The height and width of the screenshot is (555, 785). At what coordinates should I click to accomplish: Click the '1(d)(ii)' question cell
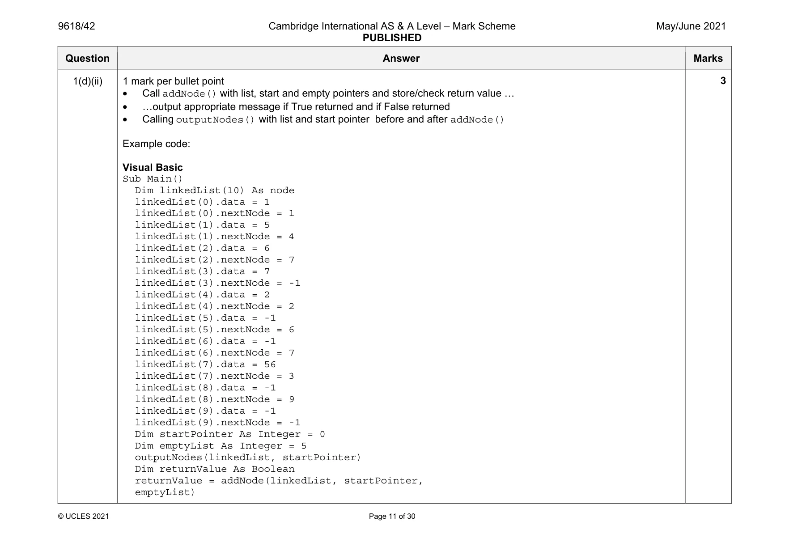88,81
